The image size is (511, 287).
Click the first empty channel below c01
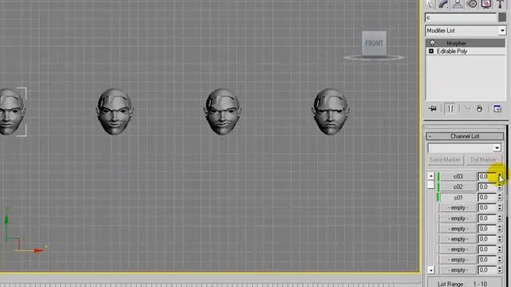tap(458, 207)
